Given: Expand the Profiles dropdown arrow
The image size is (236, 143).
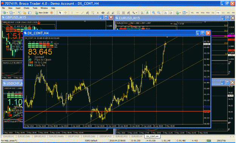Looking at the screenshot, I should coord(14,13).
